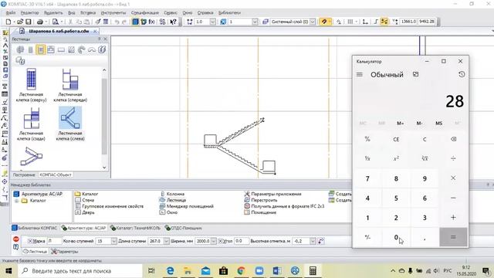Select Архитектура: АС/АР in library tree
Viewport: 494px width, 278px height.
click(x=39, y=194)
